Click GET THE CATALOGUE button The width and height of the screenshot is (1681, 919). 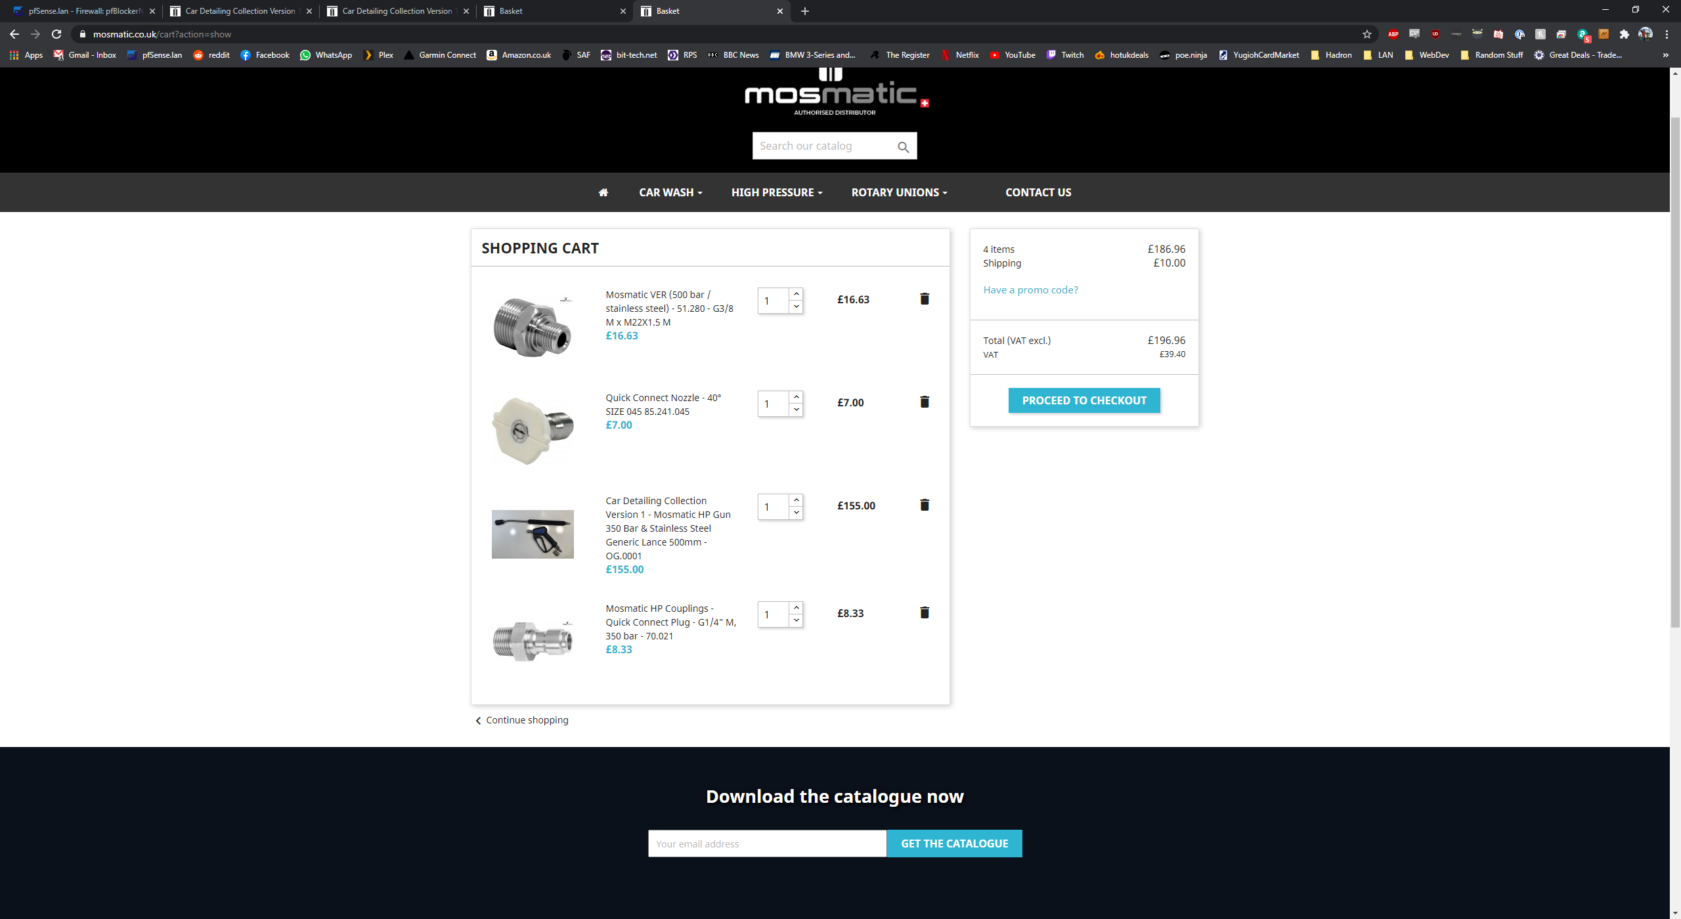pyautogui.click(x=954, y=844)
